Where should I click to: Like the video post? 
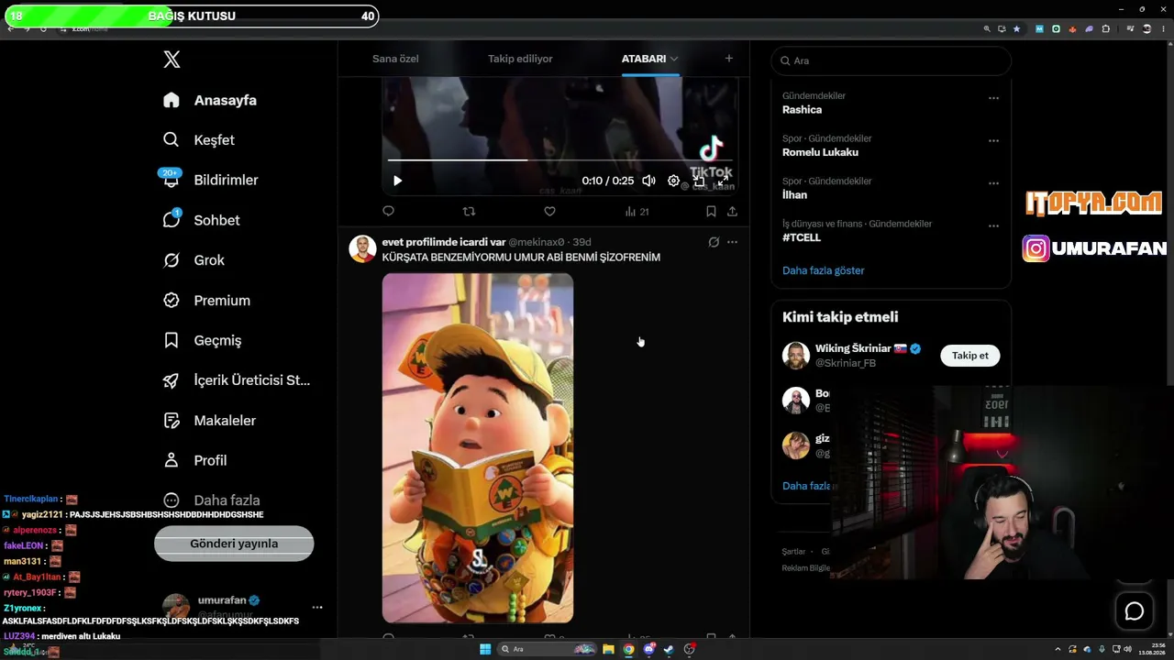click(x=549, y=212)
